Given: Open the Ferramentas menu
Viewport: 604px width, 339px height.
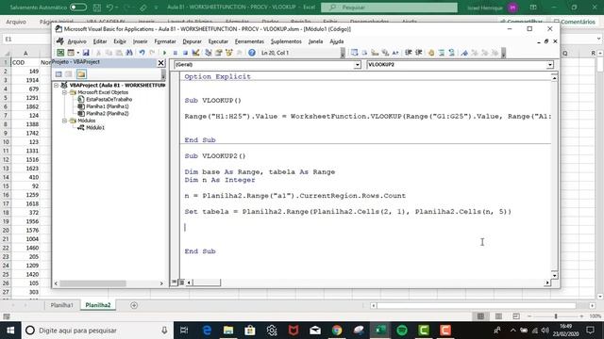Looking at the screenshot, I should [x=249, y=41].
